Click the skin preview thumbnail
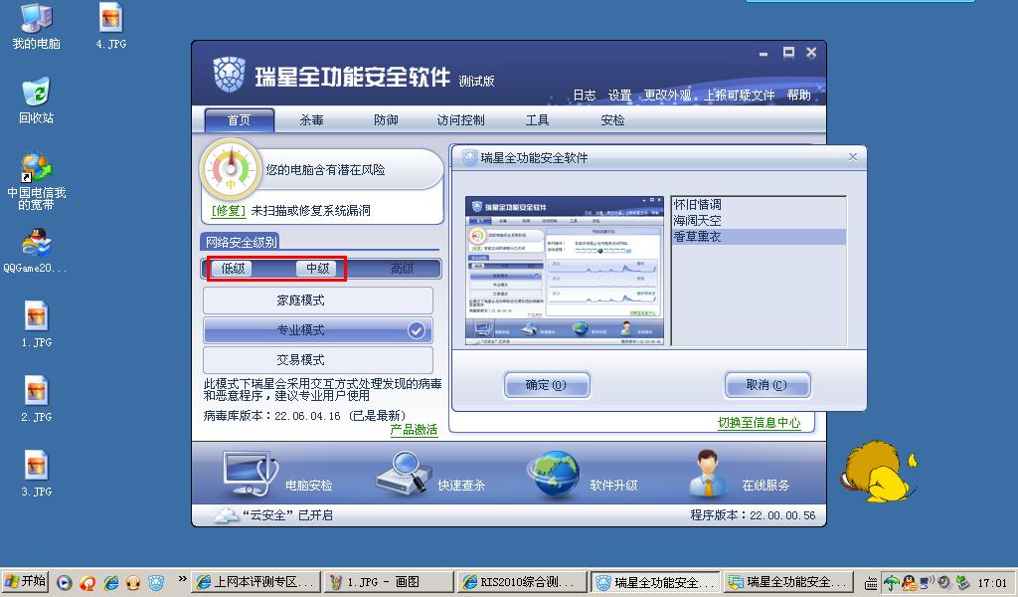Viewport: 1018px width, 597px height. [565, 271]
